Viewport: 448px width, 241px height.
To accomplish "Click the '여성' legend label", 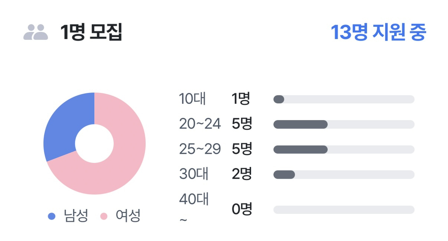I will click(x=128, y=216).
